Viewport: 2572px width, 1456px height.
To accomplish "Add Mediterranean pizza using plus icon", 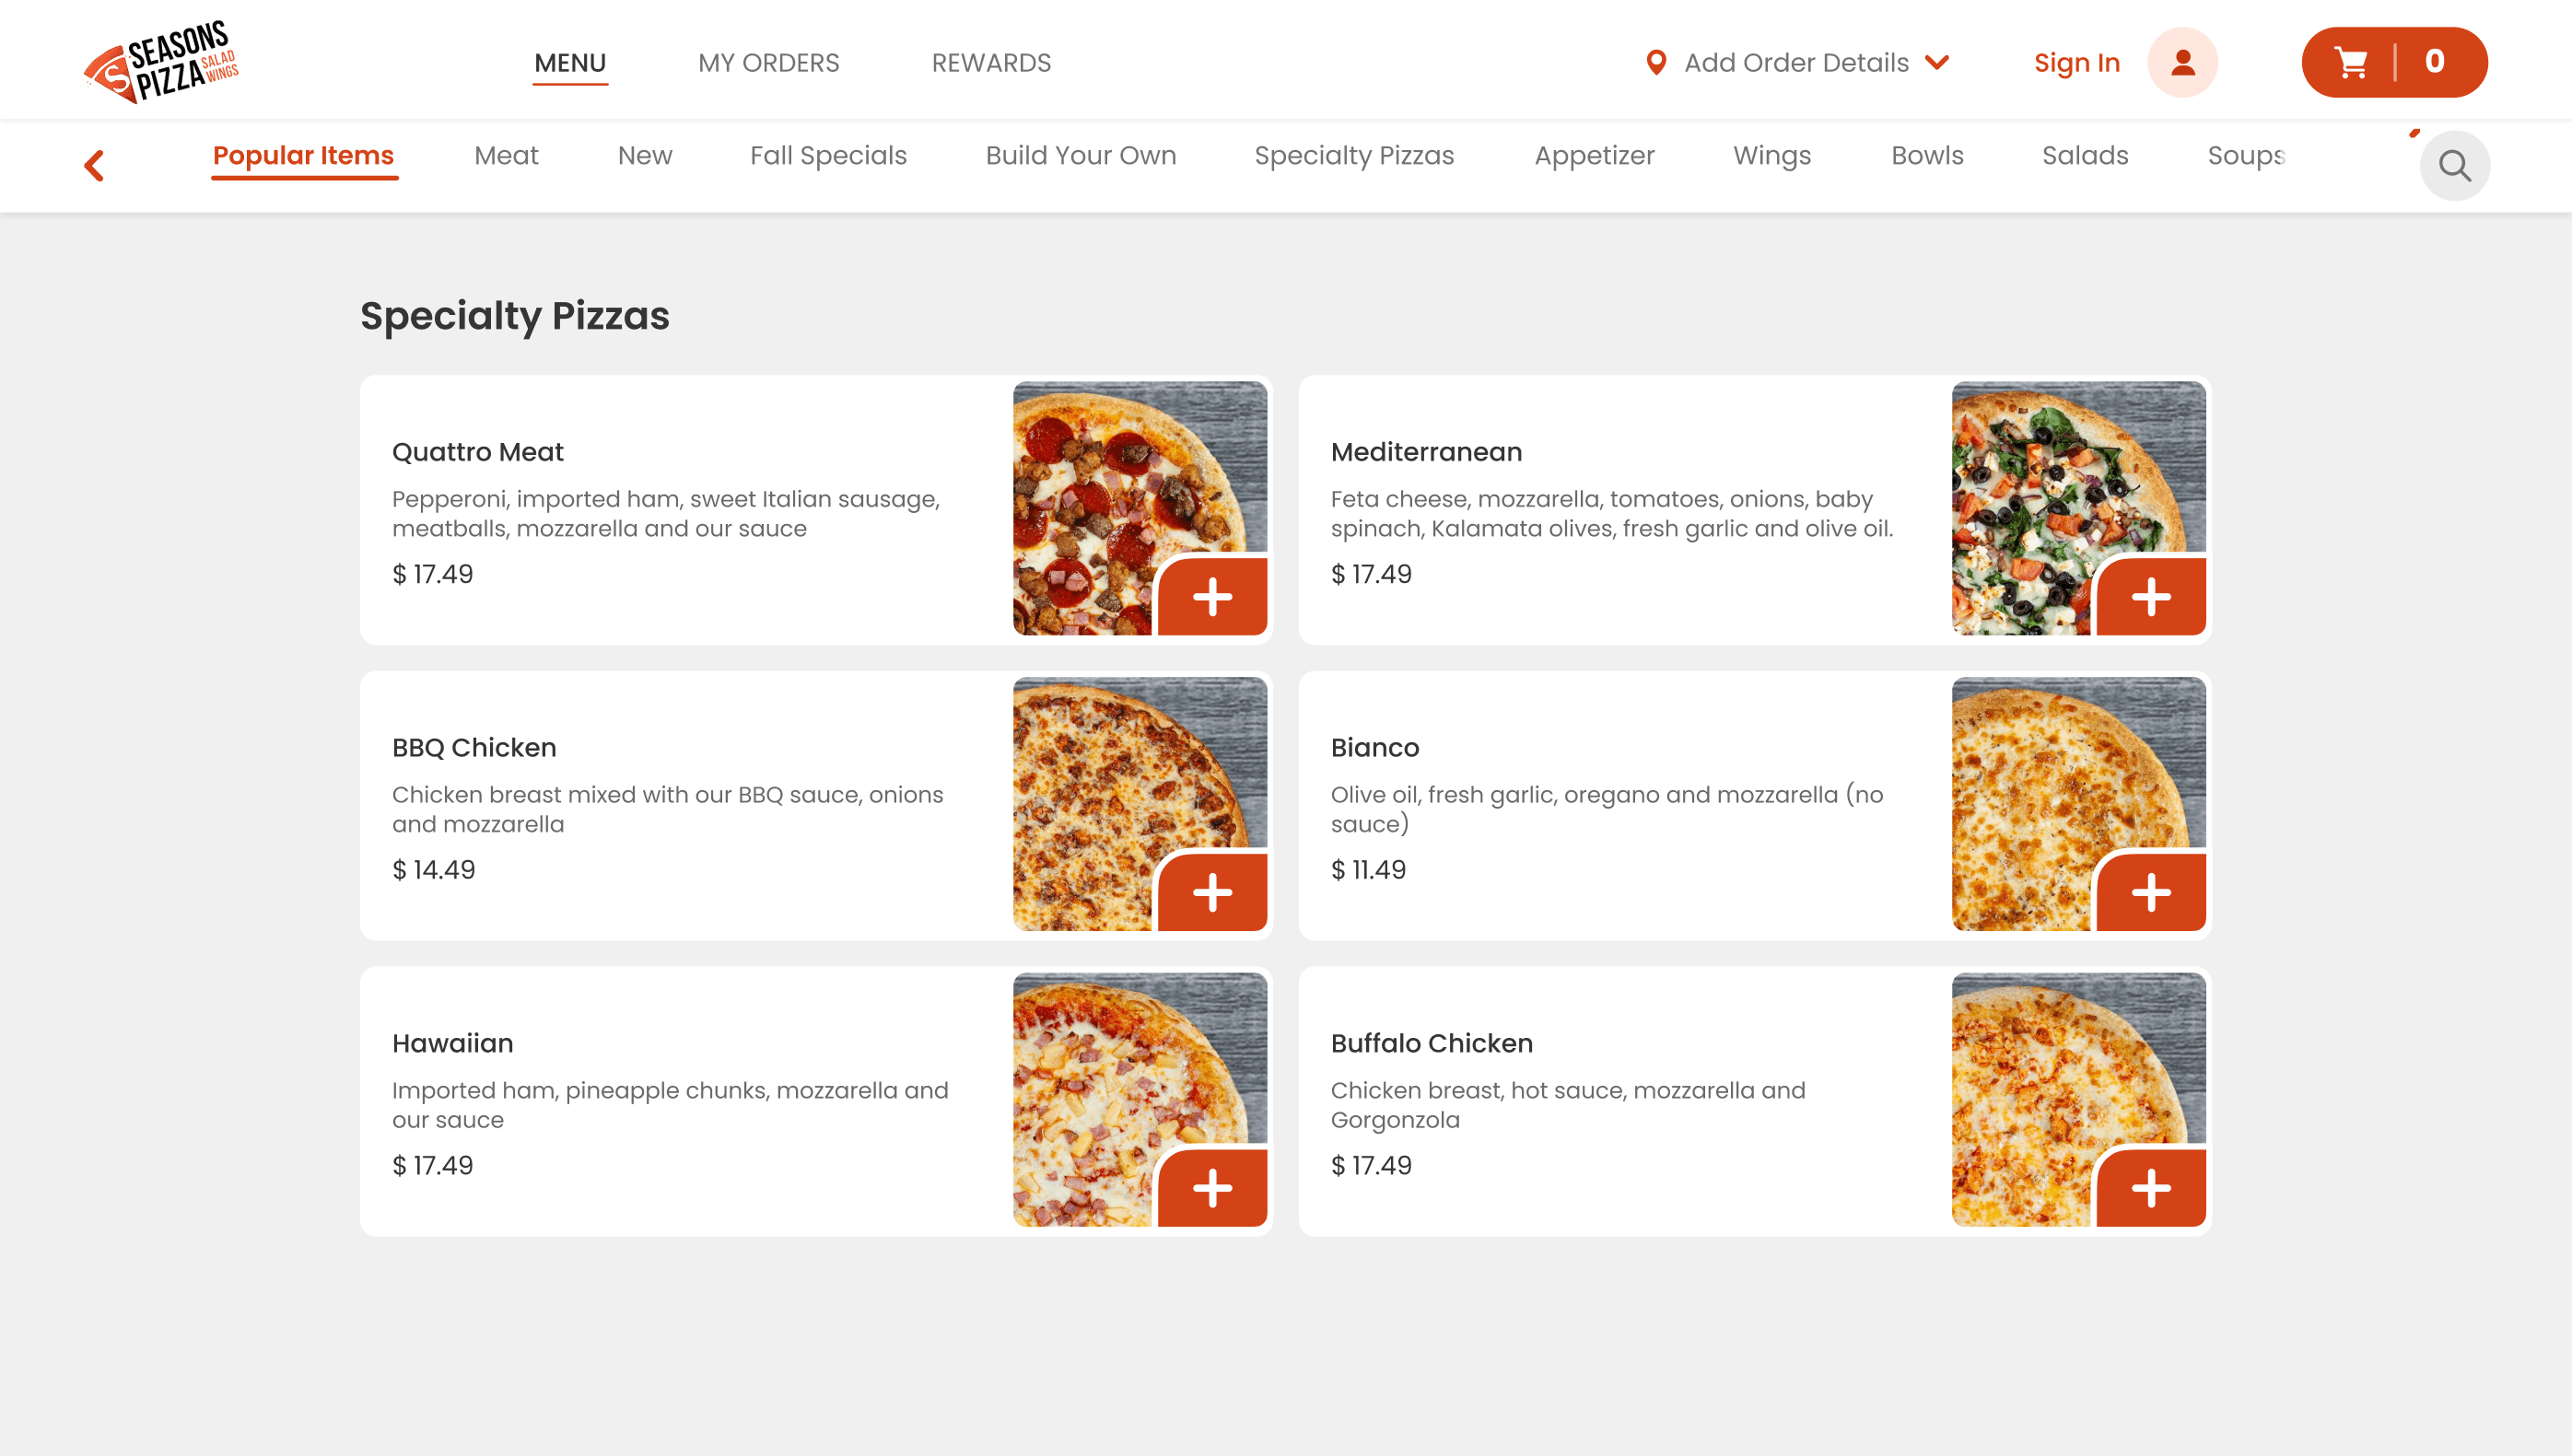I will pyautogui.click(x=2151, y=597).
